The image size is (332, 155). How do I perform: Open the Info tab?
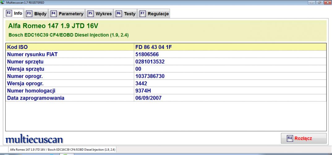(14, 13)
